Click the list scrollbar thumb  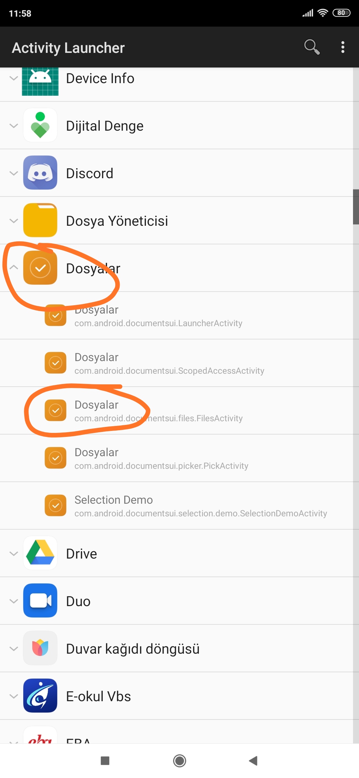[x=356, y=207]
